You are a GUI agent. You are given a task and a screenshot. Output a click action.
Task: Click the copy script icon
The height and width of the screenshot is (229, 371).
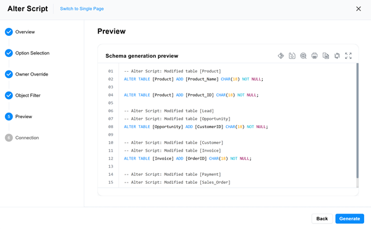[326, 56]
